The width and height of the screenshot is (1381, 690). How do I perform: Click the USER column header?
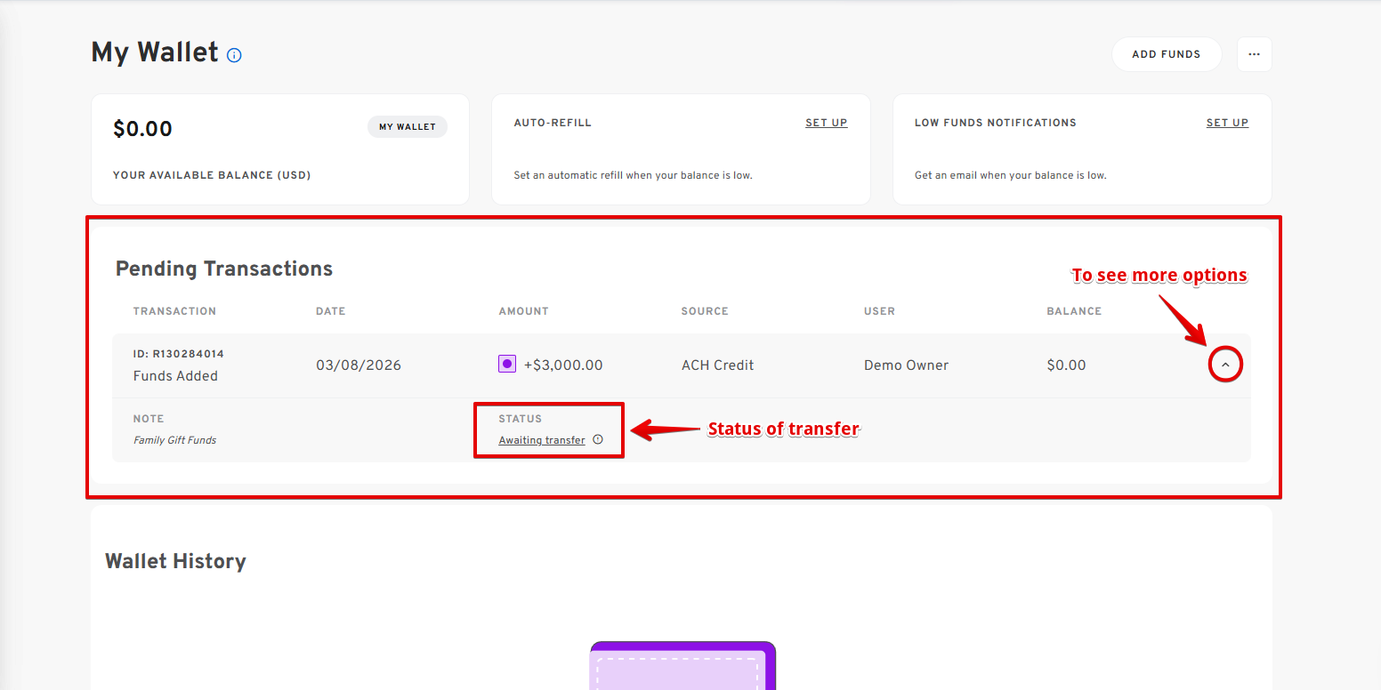click(x=879, y=311)
